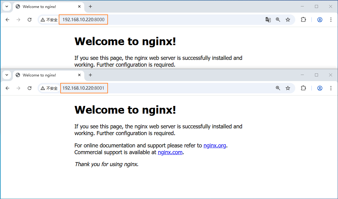Go back in the 8001 port window

coord(8,88)
